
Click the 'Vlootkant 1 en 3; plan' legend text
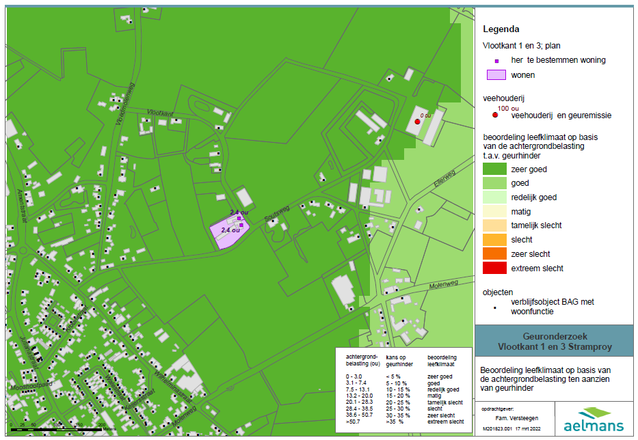click(x=521, y=46)
